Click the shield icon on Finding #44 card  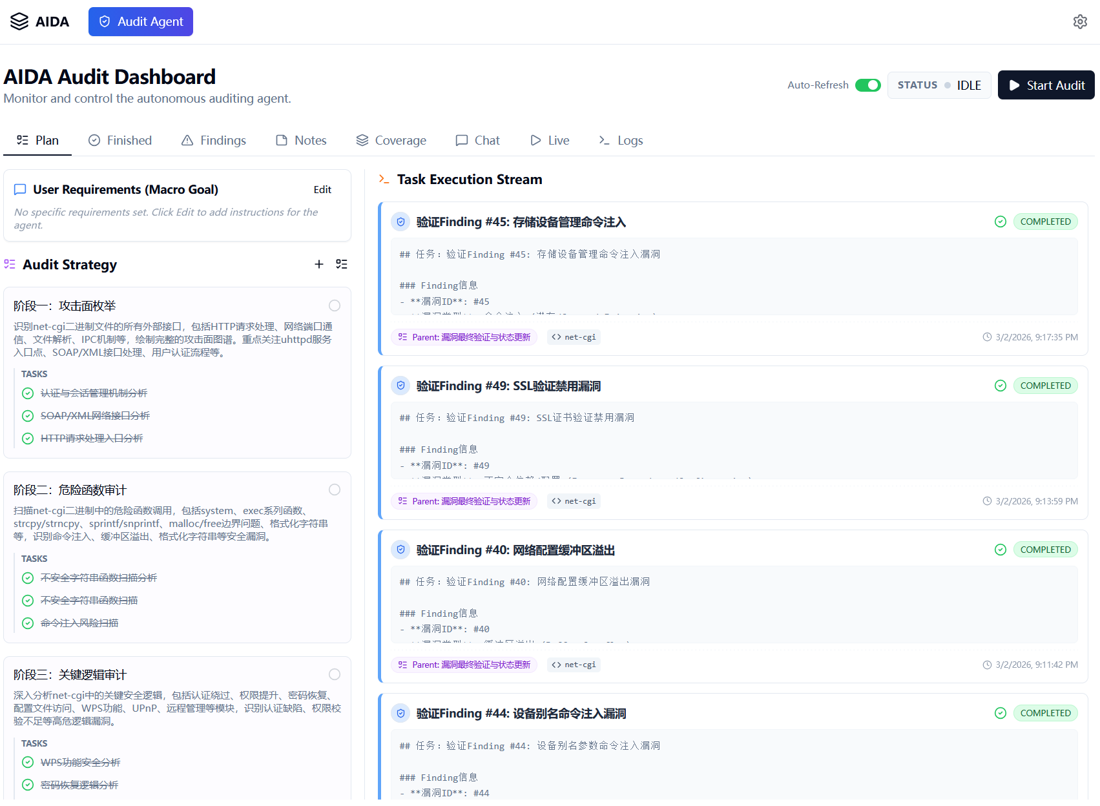click(400, 713)
